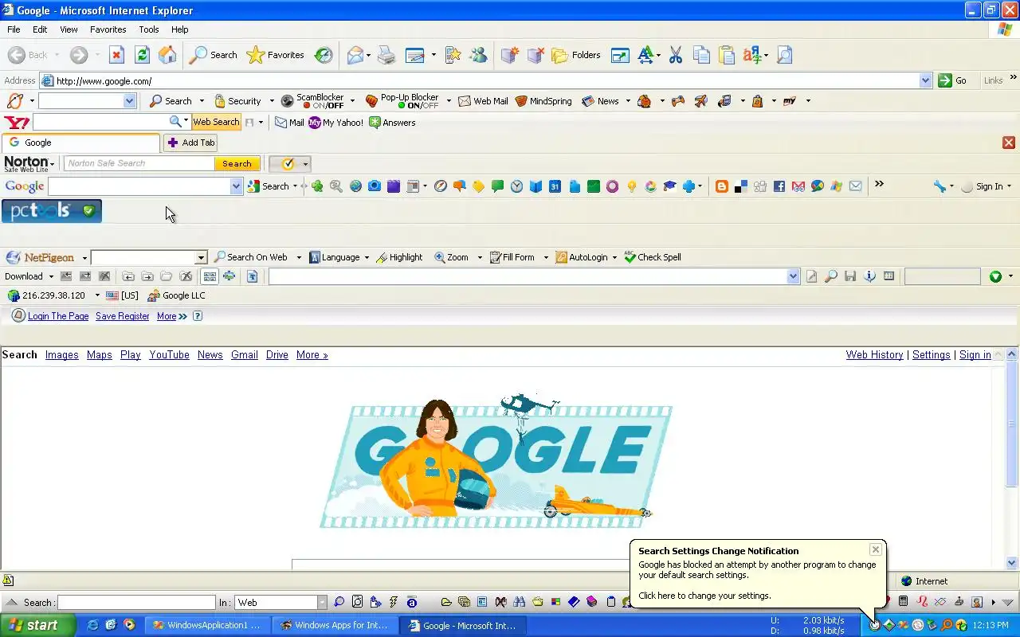1020x637 pixels.
Task: Click the red close tab X button
Action: click(1009, 143)
